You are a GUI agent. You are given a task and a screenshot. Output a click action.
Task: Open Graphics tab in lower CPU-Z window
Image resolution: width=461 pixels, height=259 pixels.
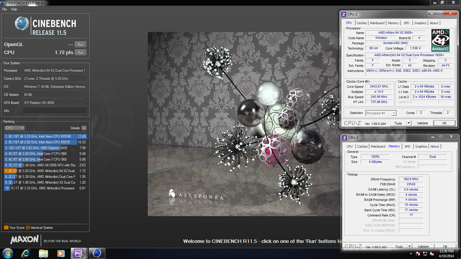coord(421,146)
